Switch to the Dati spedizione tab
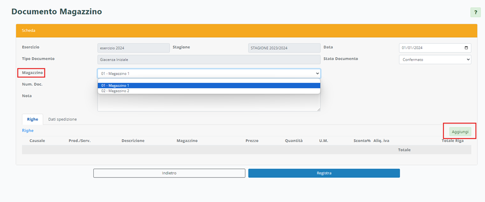 point(62,119)
